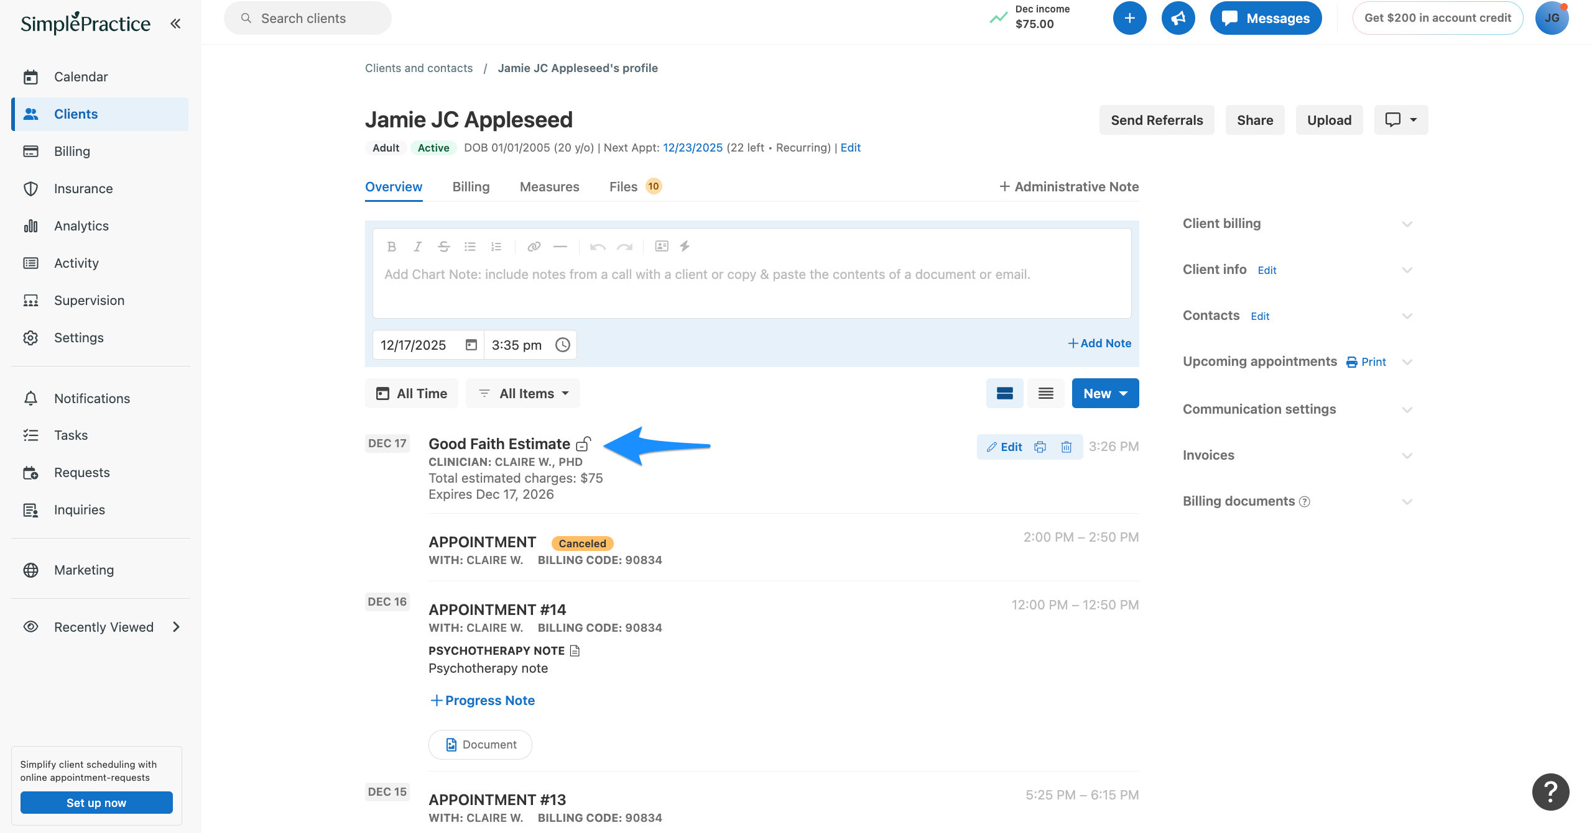The image size is (1592, 833).
Task: Edit the Good Faith Estimate
Action: pos(1004,447)
